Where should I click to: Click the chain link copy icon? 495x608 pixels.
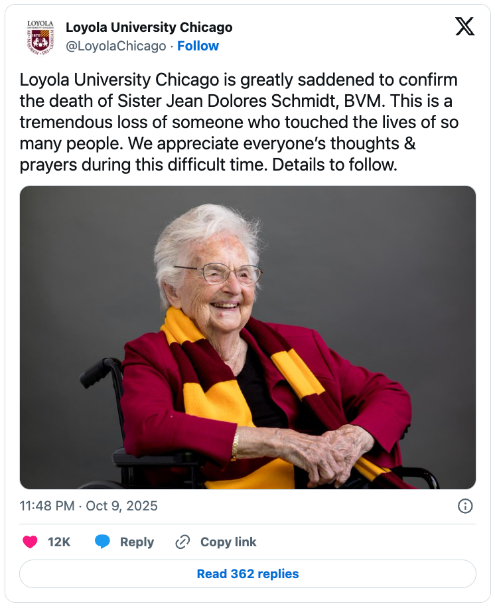pyautogui.click(x=182, y=542)
